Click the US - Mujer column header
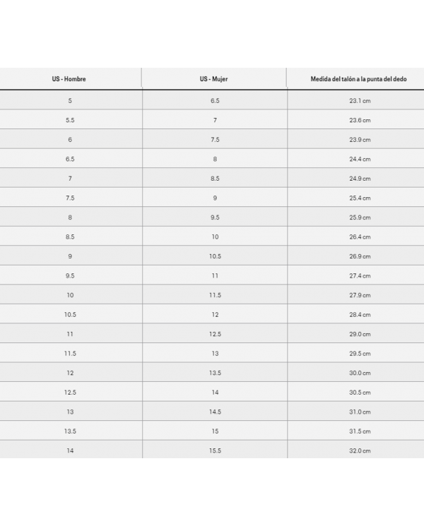The height and width of the screenshot is (526, 424). pos(214,79)
